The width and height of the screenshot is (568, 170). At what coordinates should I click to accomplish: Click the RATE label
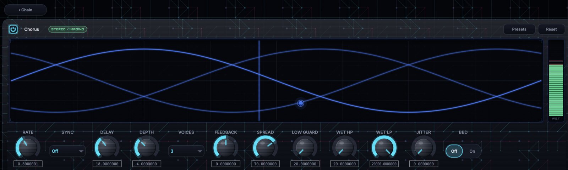[x=28, y=132]
